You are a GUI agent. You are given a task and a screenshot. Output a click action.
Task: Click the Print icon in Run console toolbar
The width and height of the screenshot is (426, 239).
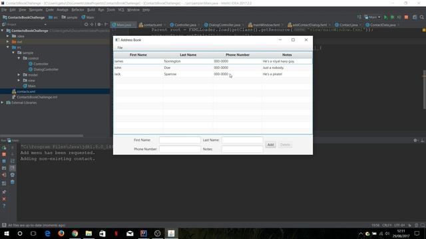pos(13,175)
